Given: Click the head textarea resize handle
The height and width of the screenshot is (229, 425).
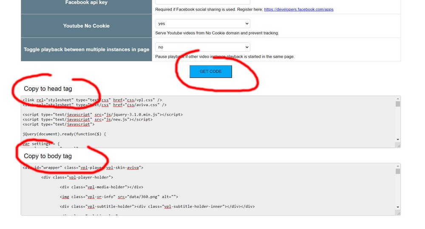Looking at the screenshot, I should [398, 145].
